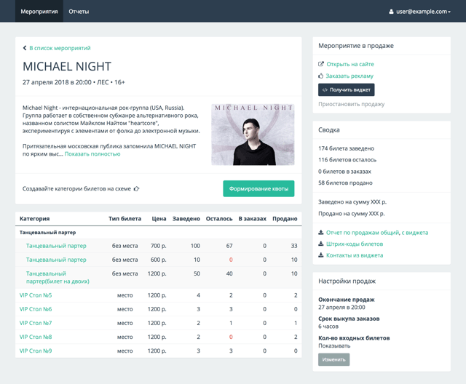Click the external link icon by Открыть на сайте

(x=321, y=65)
